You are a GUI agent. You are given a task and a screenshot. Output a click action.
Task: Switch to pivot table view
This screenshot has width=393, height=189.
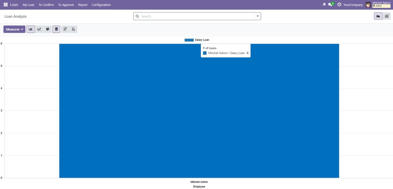point(387,16)
